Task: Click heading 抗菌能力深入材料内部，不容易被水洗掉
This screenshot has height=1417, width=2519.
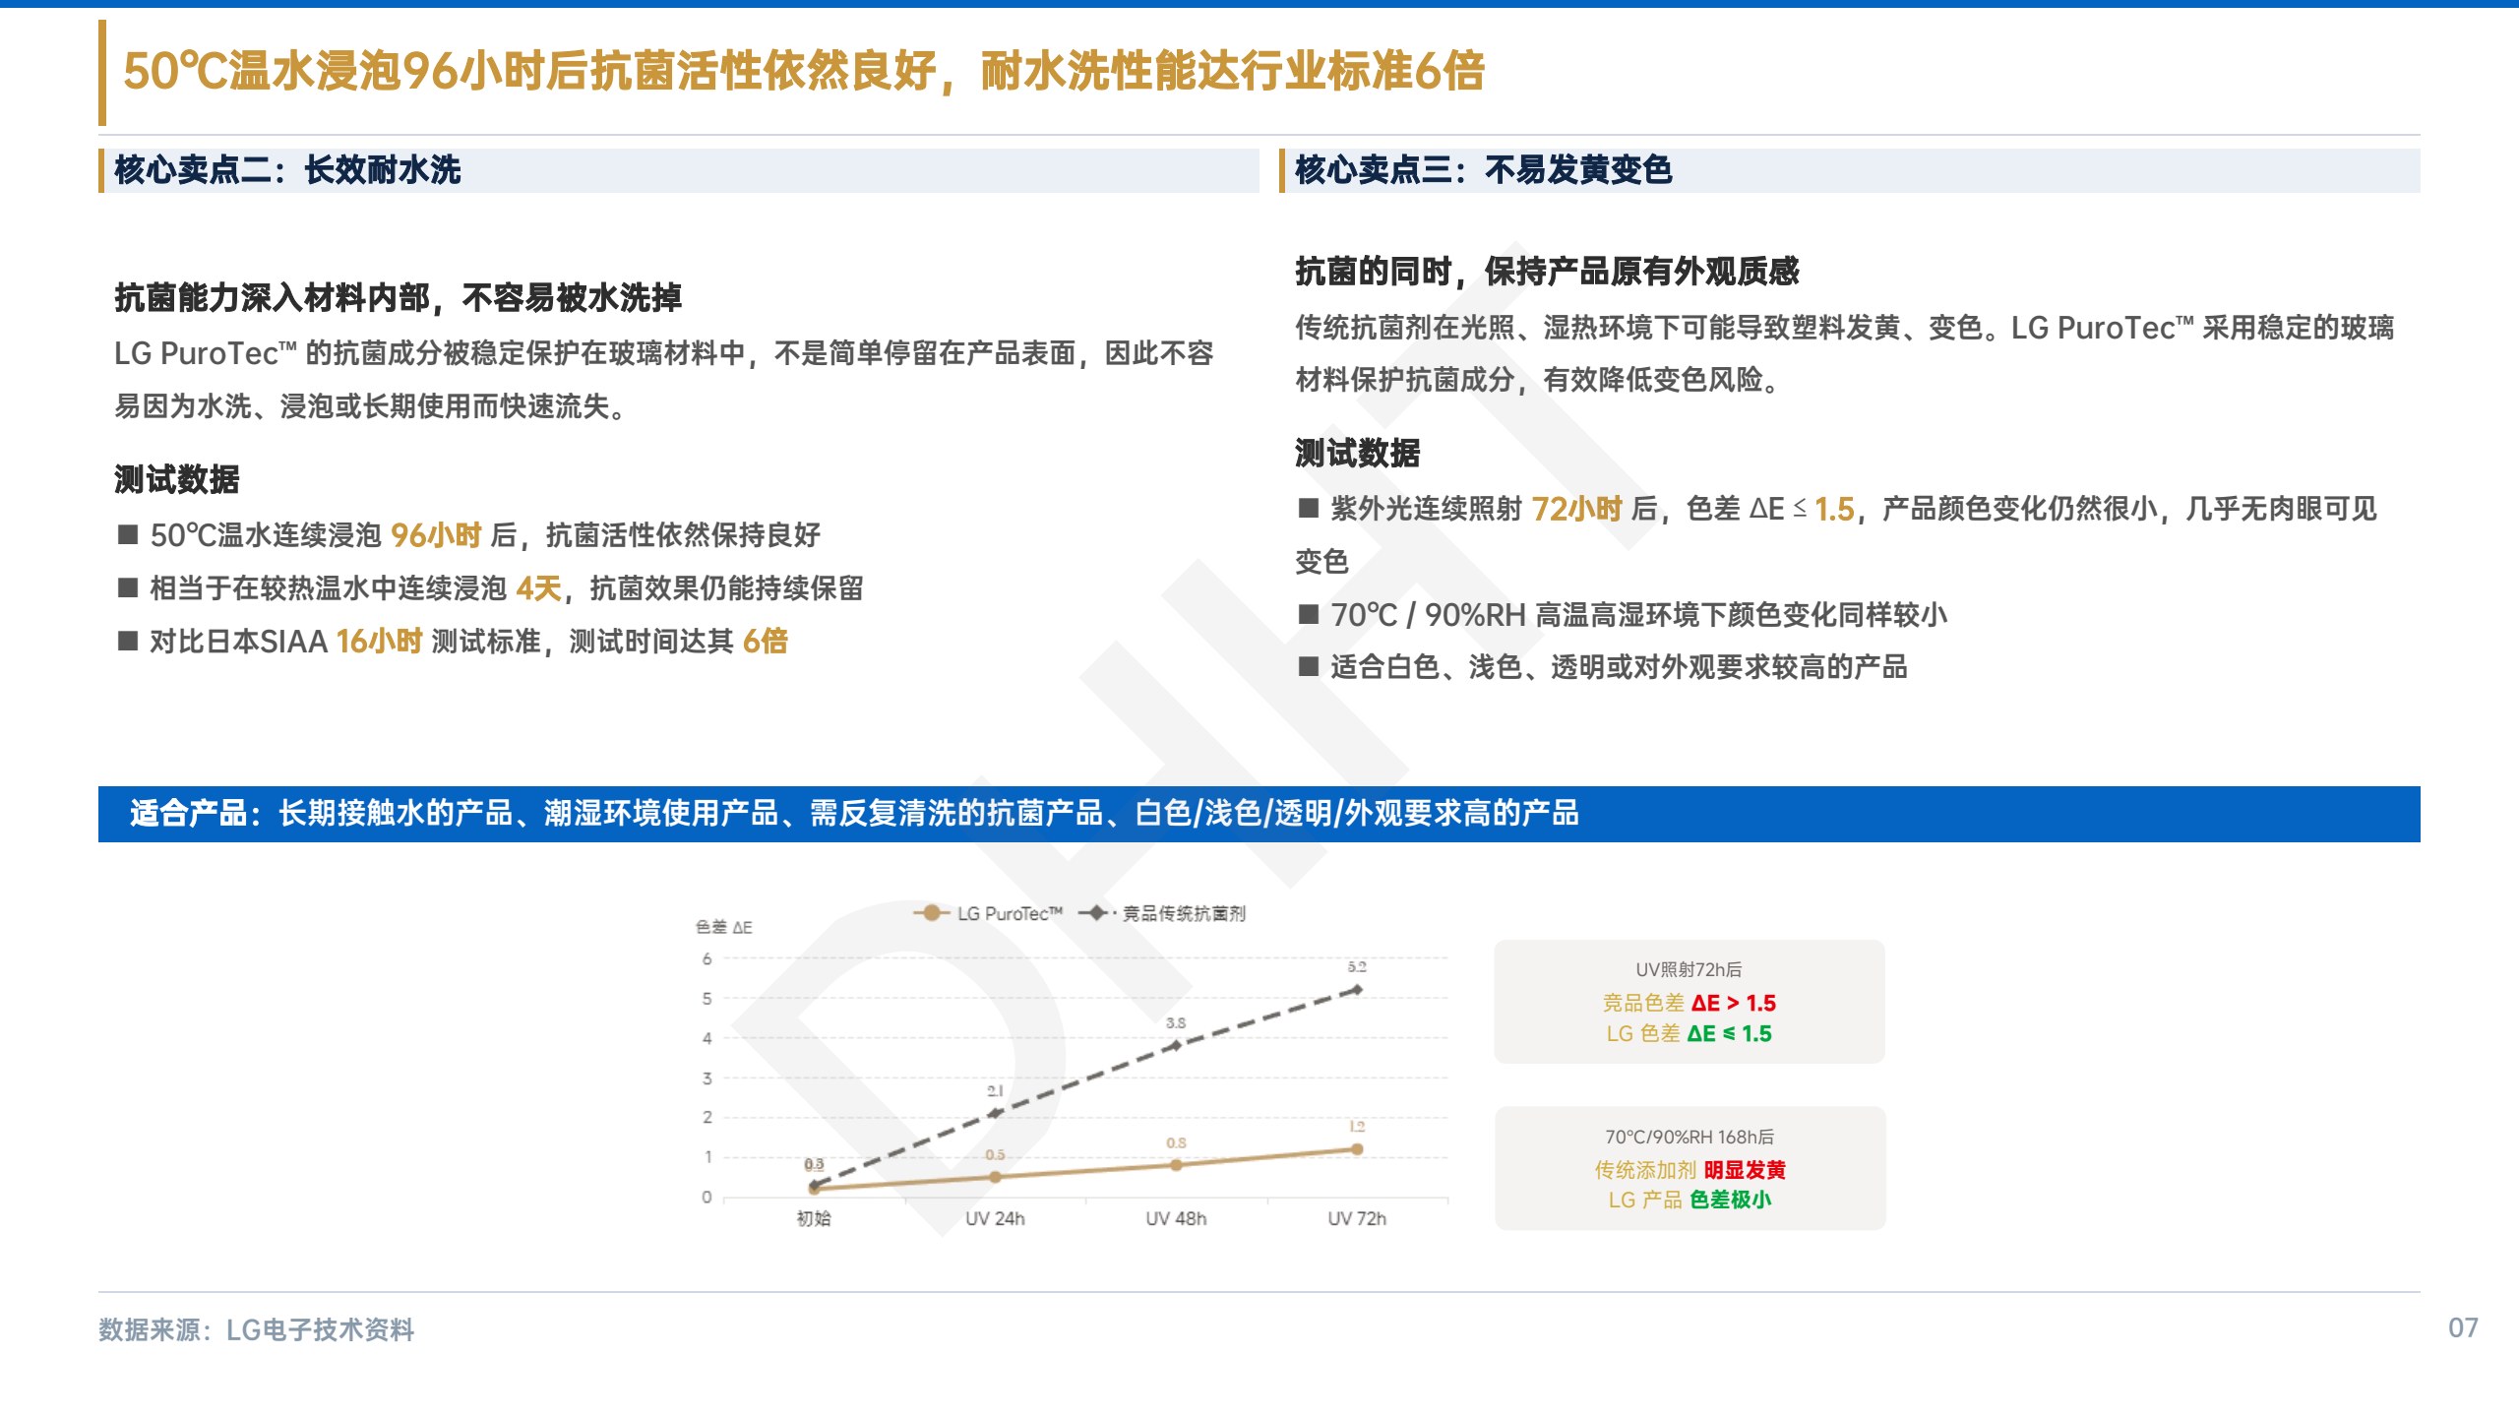Action: 398,297
